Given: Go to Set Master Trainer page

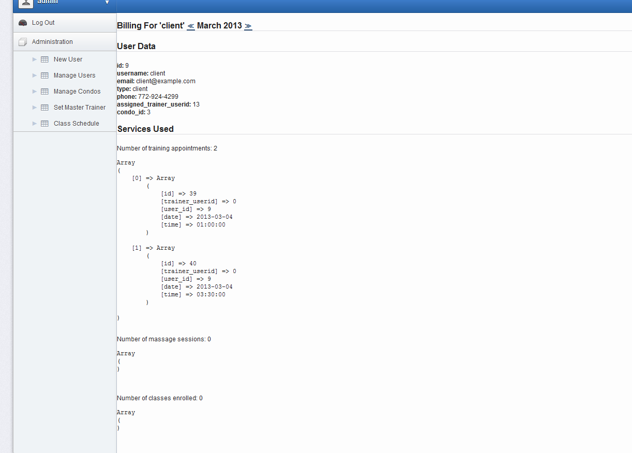Looking at the screenshot, I should click(x=80, y=108).
